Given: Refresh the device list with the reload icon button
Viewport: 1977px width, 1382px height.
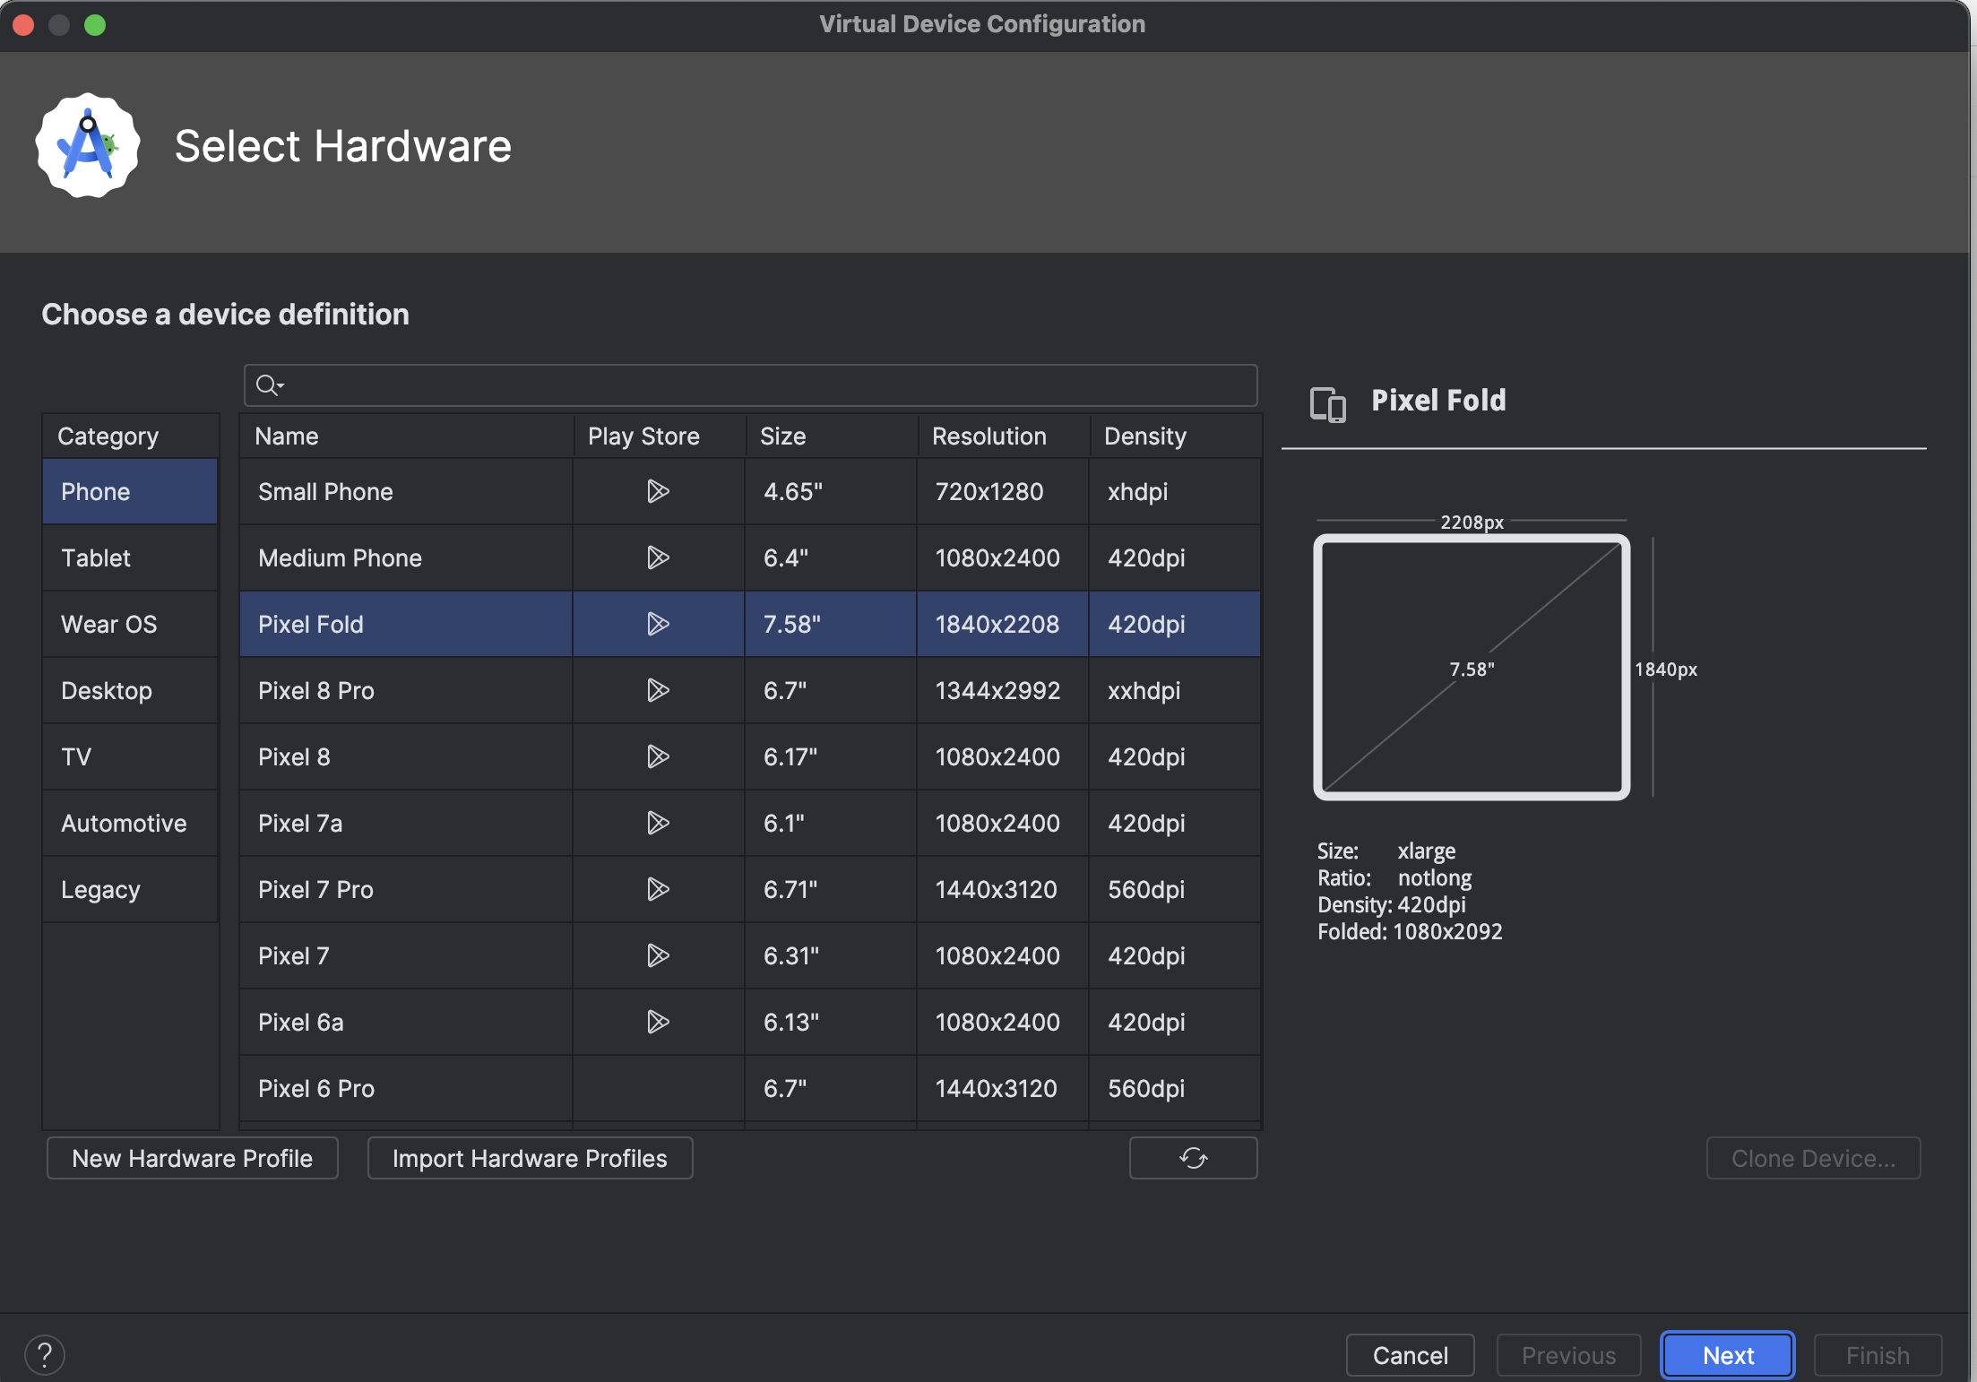Looking at the screenshot, I should click(1193, 1158).
